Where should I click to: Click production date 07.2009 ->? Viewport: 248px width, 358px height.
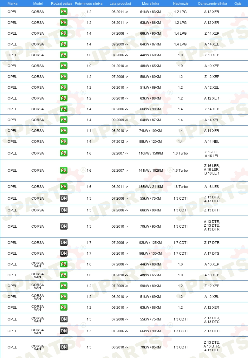tap(120, 286)
